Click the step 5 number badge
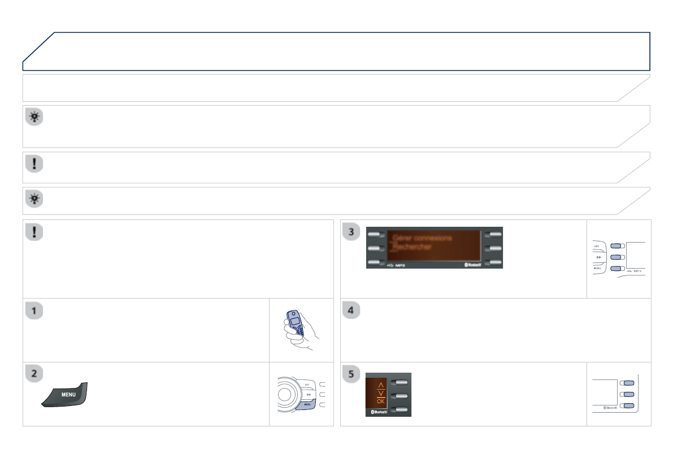The width and height of the screenshot is (673, 449). (351, 374)
